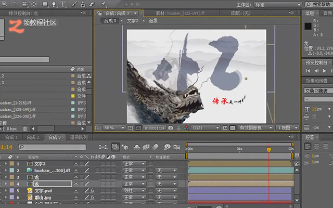Click the 8 bpc color depth button
This screenshot has height=208, width=333.
11,128
